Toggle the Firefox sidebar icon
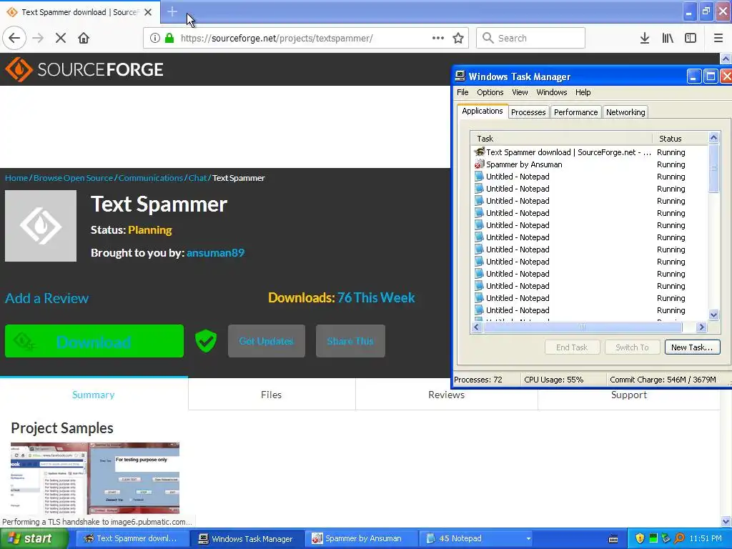The width and height of the screenshot is (732, 549). [x=691, y=39]
